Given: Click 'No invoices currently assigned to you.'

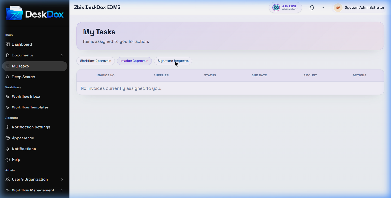Looking at the screenshot, I should [121, 88].
